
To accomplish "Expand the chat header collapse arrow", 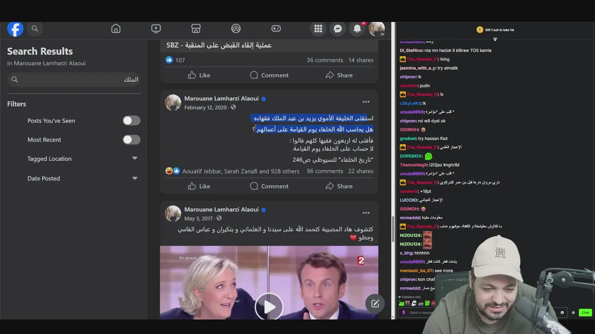I will click(495, 39).
